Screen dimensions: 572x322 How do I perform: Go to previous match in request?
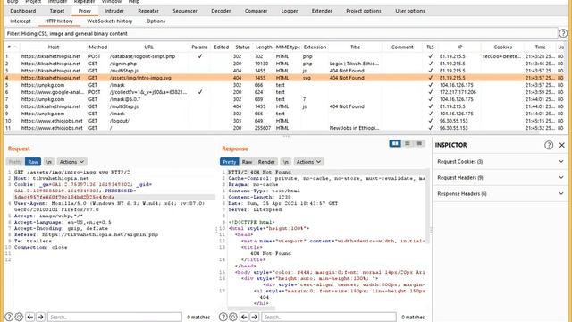[29, 317]
